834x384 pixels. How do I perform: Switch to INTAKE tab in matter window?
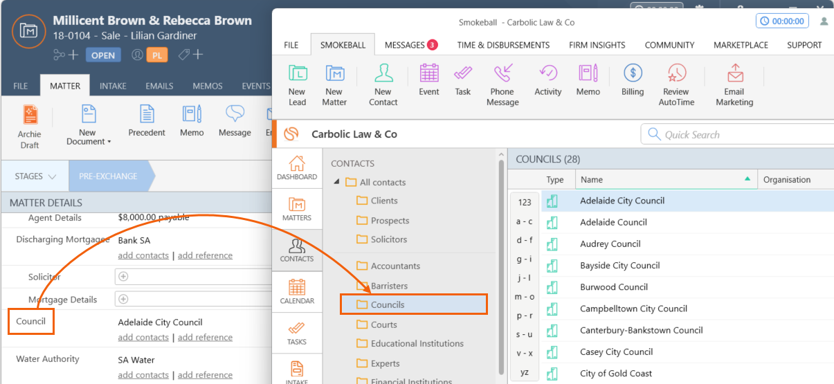click(113, 86)
